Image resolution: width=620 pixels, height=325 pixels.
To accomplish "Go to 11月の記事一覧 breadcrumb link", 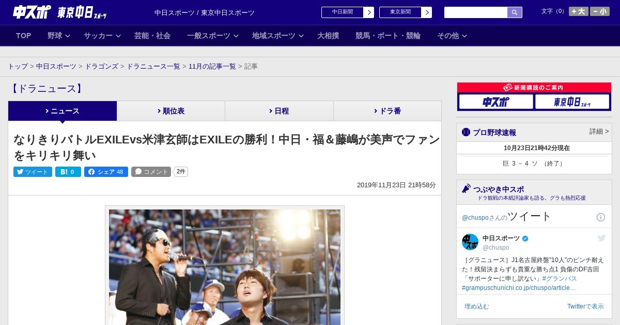I will 212,67.
